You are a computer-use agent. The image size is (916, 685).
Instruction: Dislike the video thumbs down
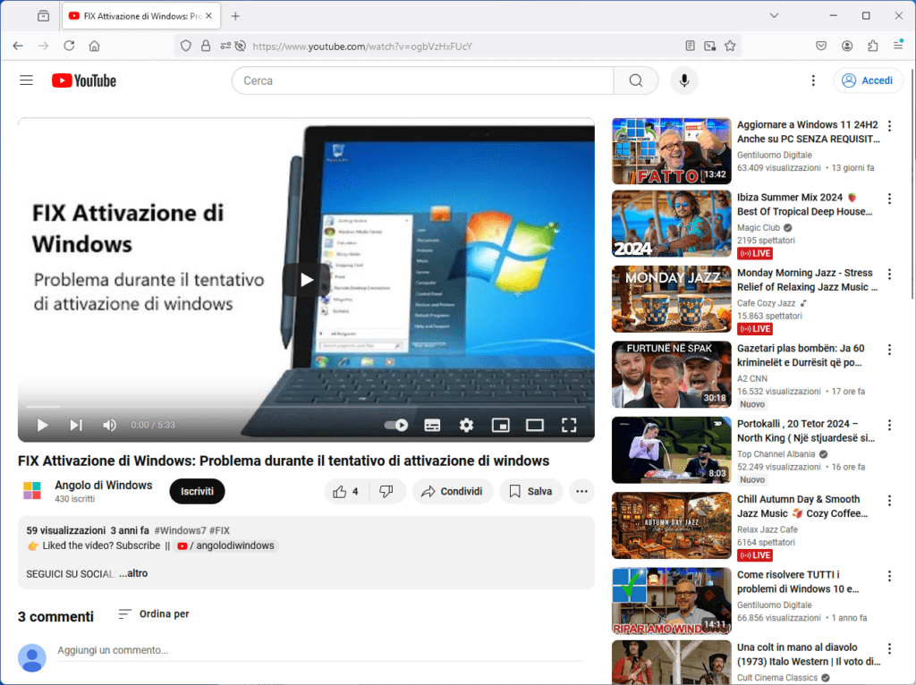pyautogui.click(x=386, y=491)
